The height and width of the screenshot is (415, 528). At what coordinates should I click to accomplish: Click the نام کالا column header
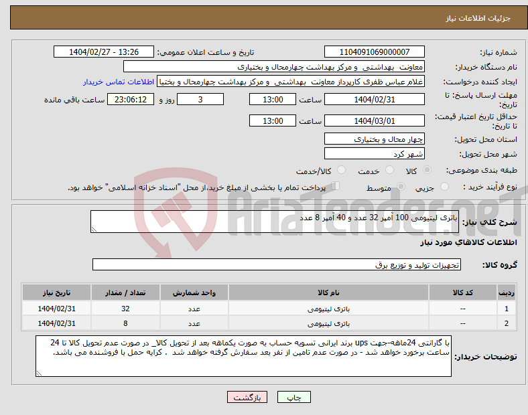point(328,293)
